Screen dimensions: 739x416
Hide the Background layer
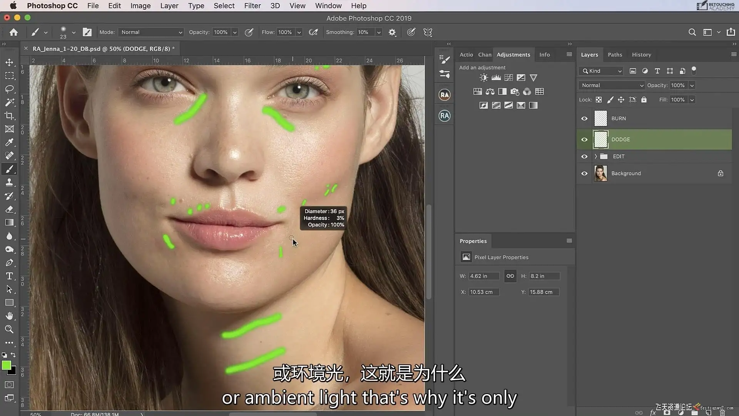[584, 173]
